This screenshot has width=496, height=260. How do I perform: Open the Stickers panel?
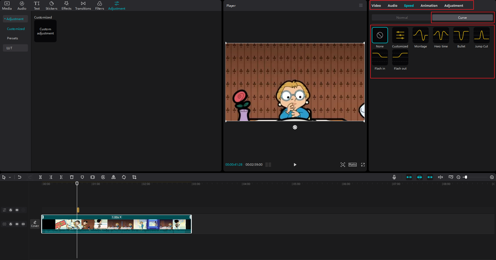tap(51, 5)
